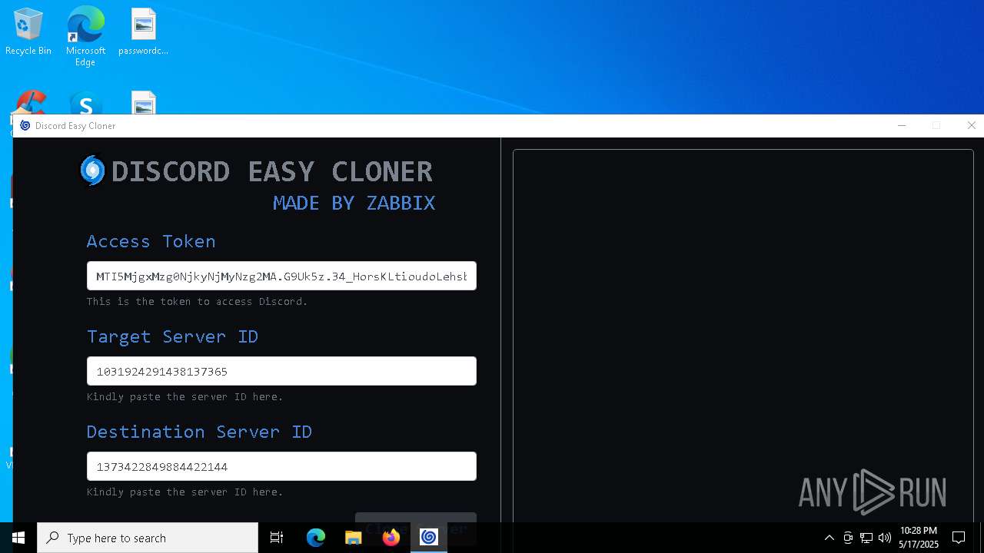
Task: Open the passwordc... file on the desktop
Action: [x=144, y=31]
